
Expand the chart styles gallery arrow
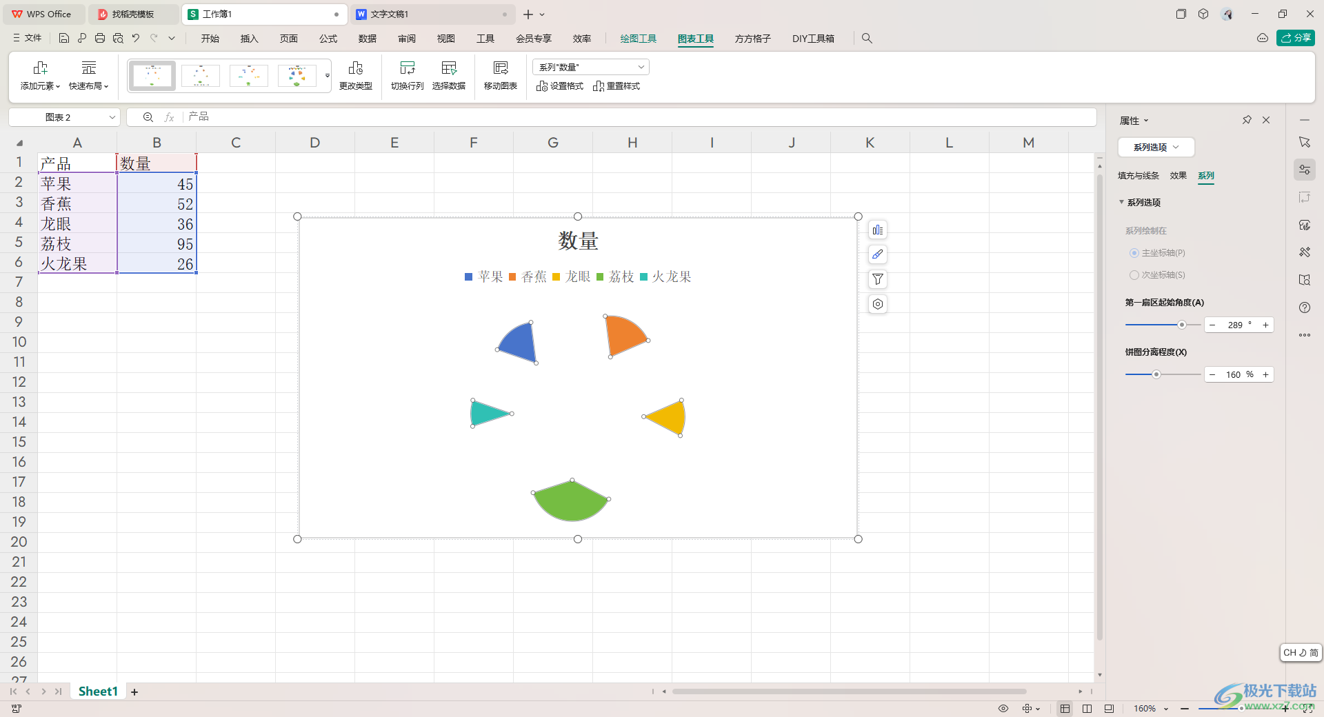(328, 76)
